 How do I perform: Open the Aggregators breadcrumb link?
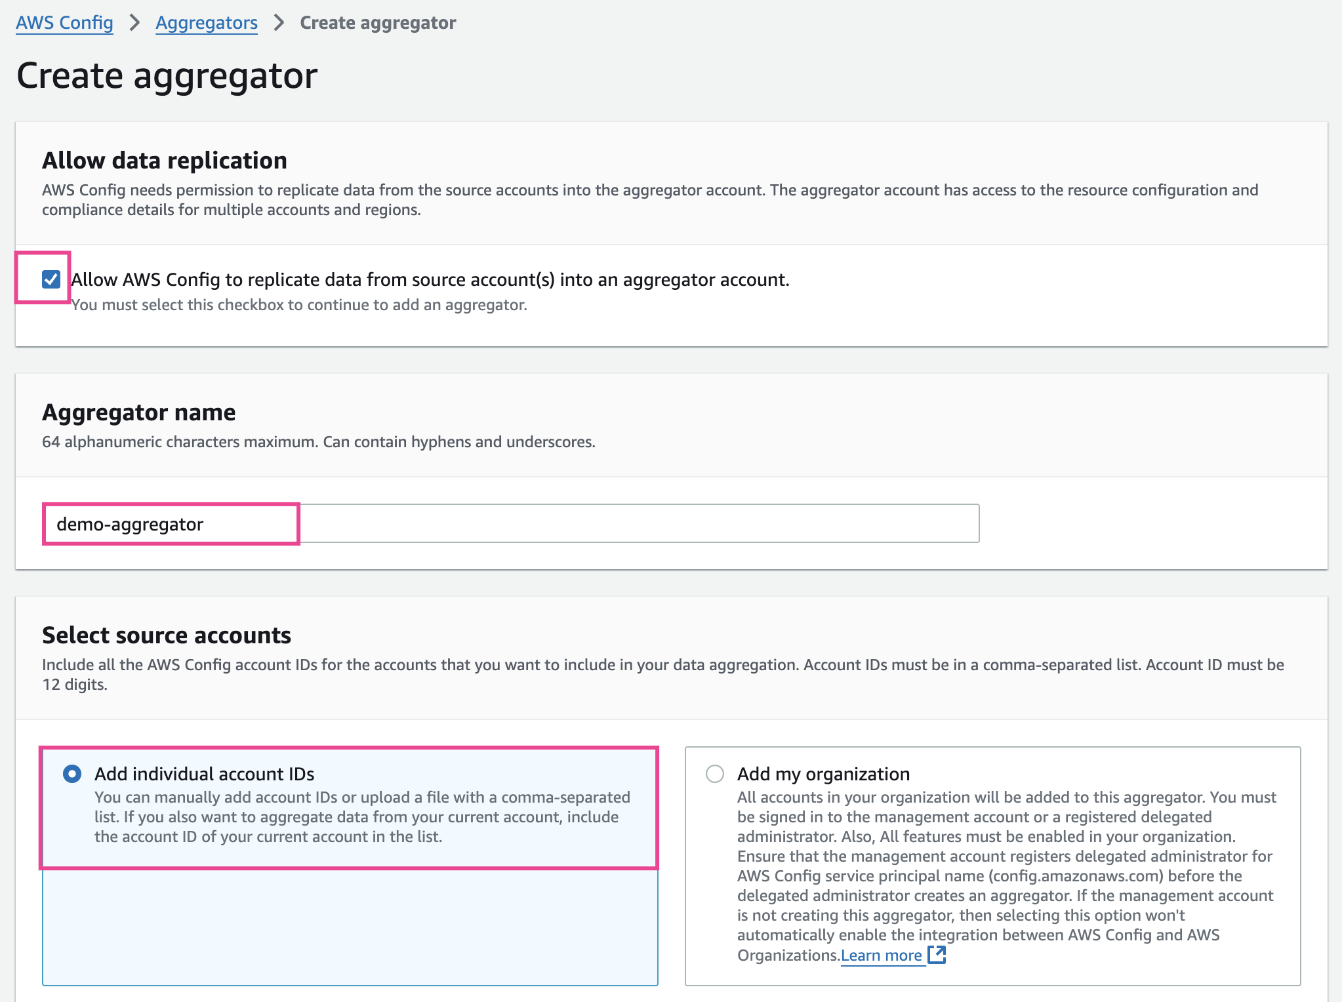point(206,23)
